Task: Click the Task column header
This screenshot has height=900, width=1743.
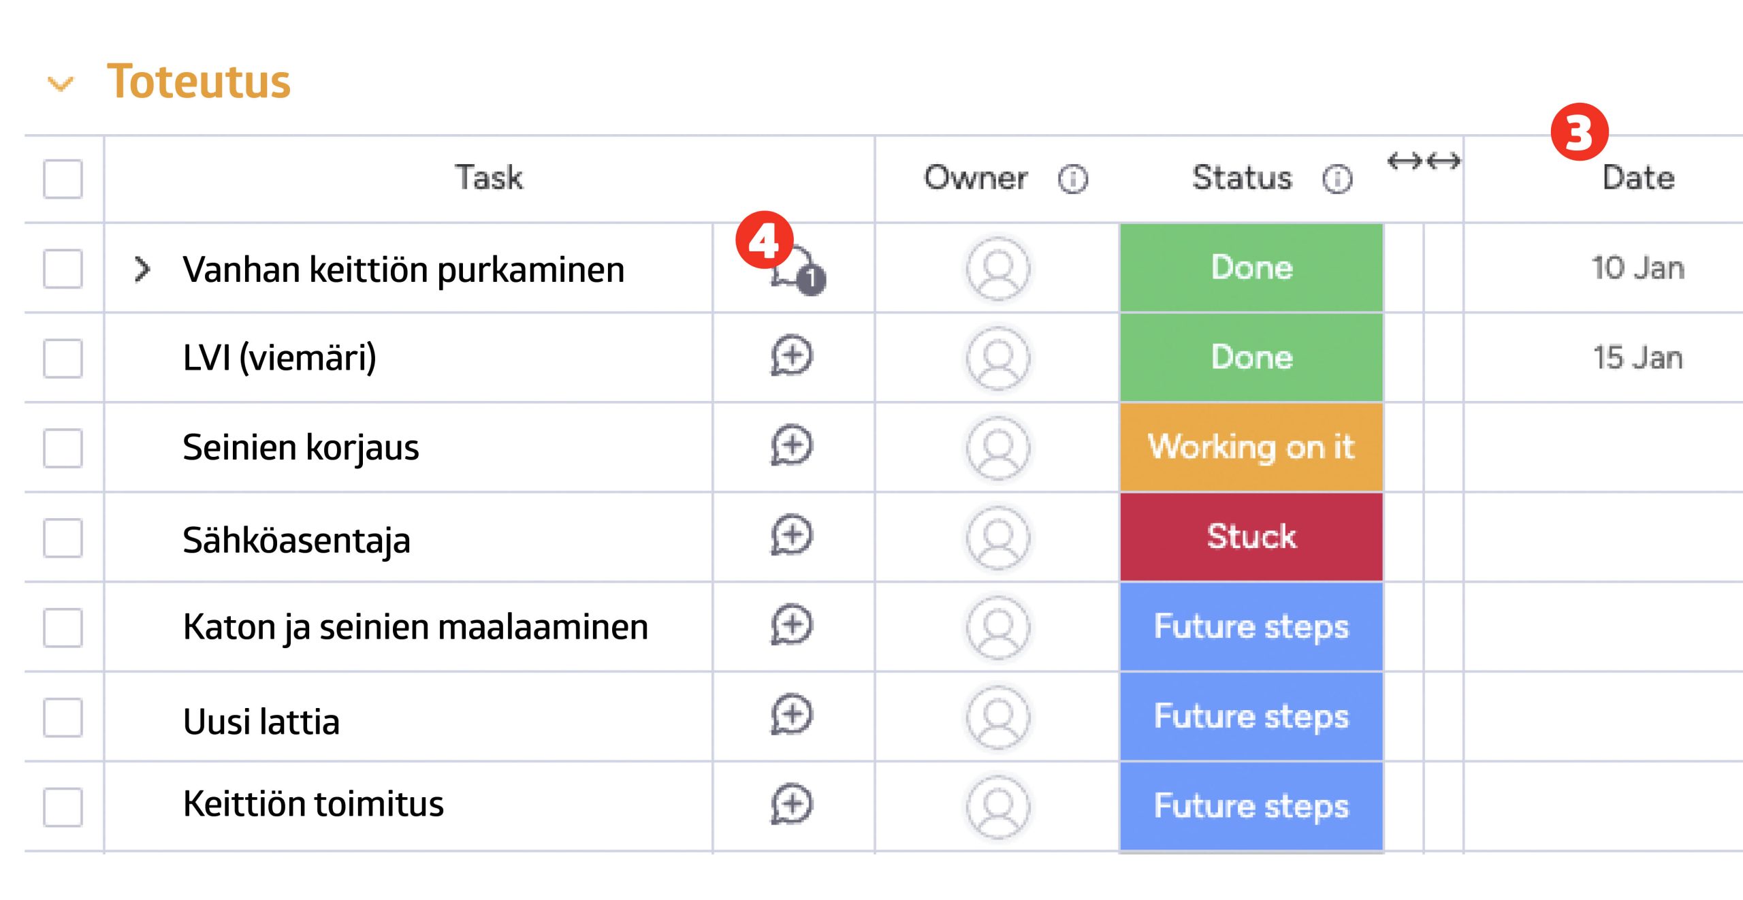Action: (488, 178)
